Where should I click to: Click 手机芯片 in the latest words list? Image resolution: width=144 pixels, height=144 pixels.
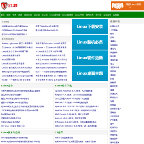click(114, 131)
